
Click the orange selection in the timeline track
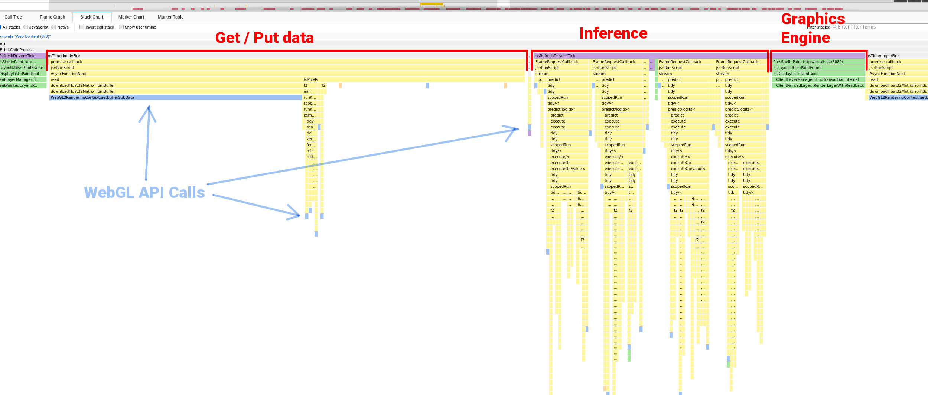(431, 4)
